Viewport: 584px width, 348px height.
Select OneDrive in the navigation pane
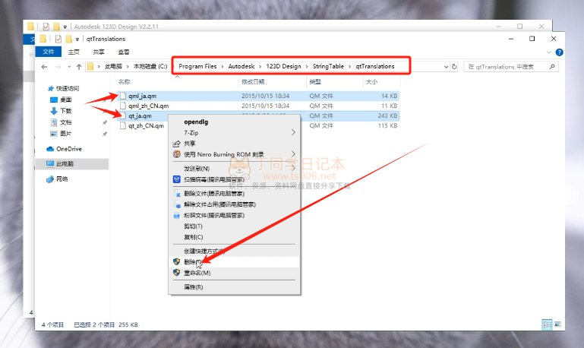point(64,149)
